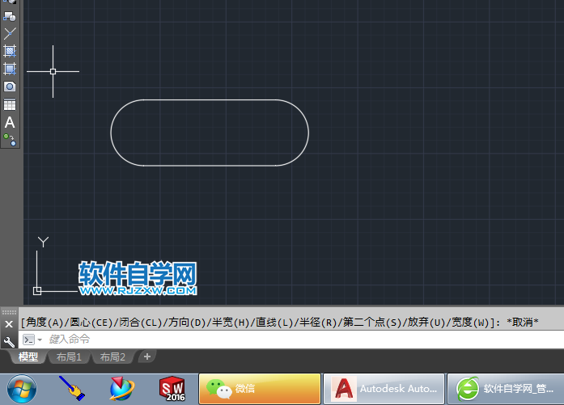This screenshot has height=405, width=564.
Task: Select the Add Selected tool
Action: [10, 140]
